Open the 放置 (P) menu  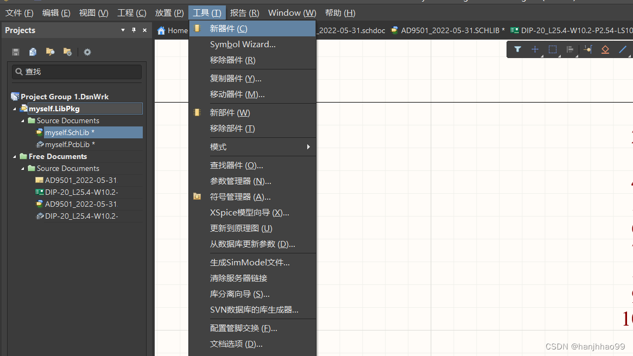pyautogui.click(x=169, y=13)
